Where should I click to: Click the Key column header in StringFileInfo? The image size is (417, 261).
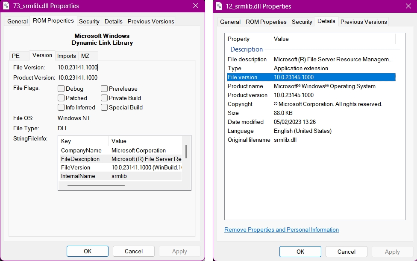(83, 141)
